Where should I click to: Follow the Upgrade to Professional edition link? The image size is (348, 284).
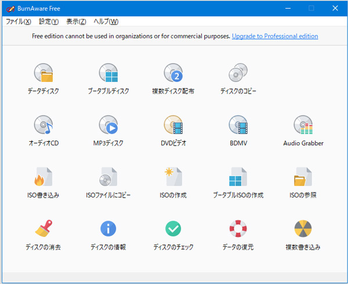[274, 36]
